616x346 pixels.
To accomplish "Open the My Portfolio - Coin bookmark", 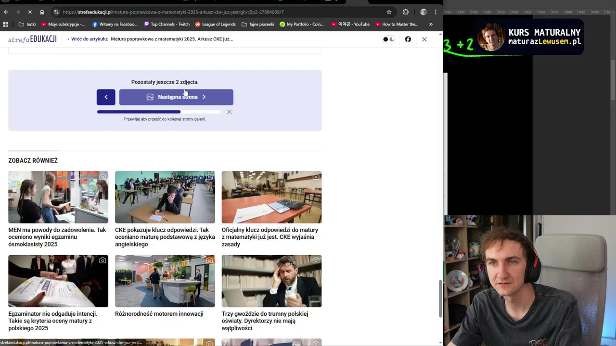I will point(302,24).
